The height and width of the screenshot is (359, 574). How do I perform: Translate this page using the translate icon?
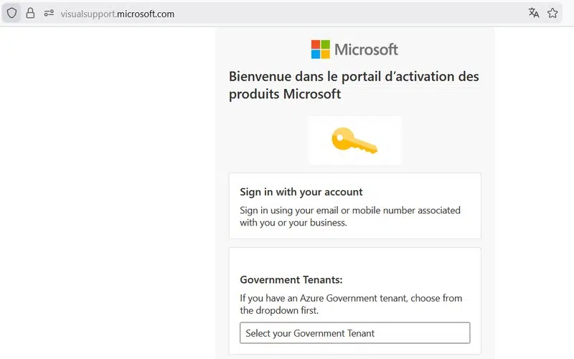click(534, 13)
